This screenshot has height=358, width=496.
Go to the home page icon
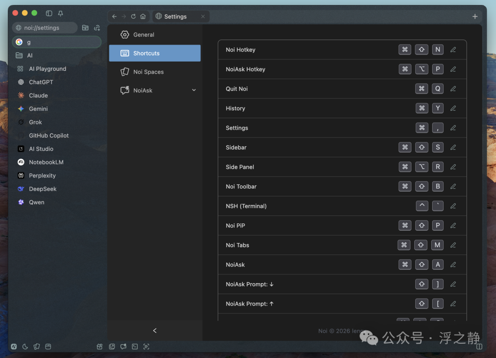[x=143, y=17]
